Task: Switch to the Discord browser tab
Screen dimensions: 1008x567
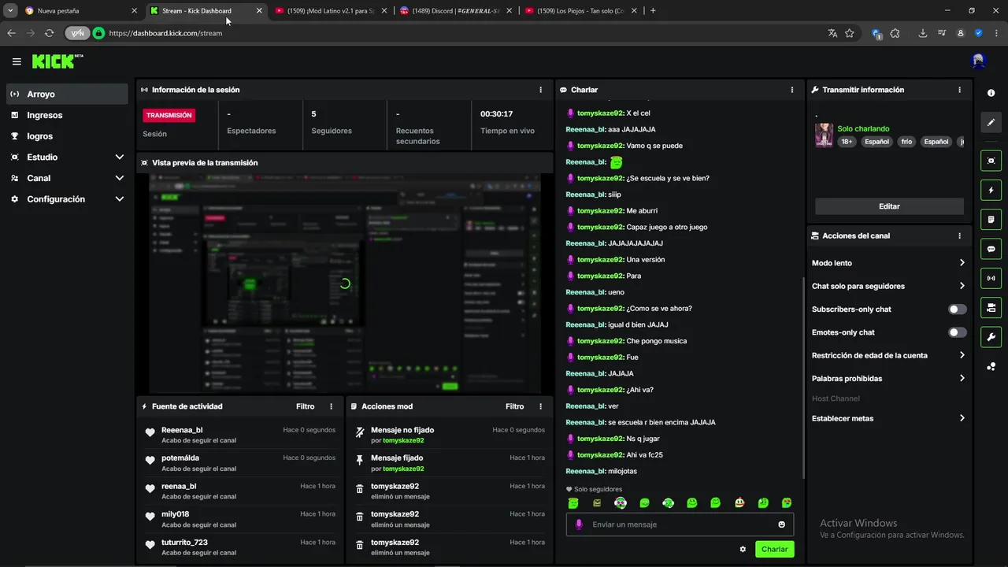Action: pos(455,11)
